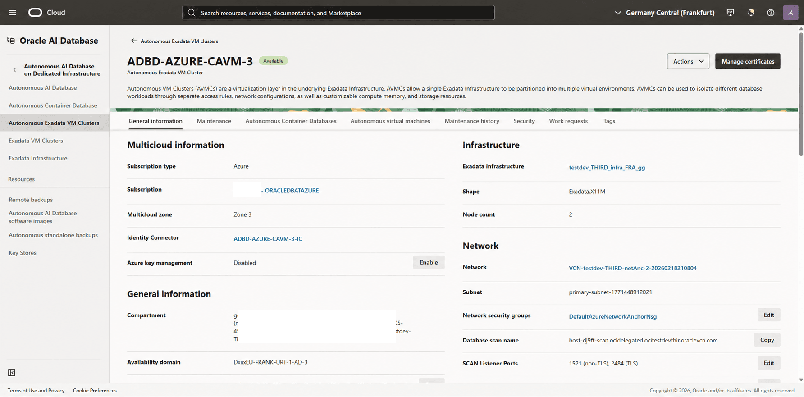Open Autonomous Container Database sidebar item
This screenshot has width=804, height=397.
(x=53, y=105)
